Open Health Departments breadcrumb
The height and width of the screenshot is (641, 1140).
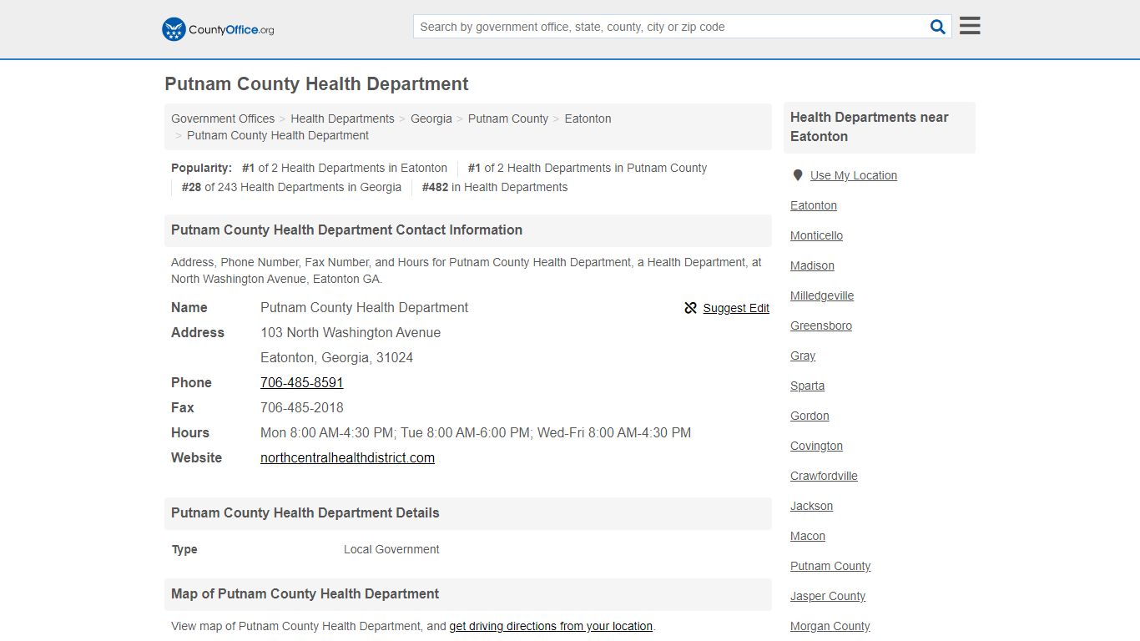tap(342, 119)
